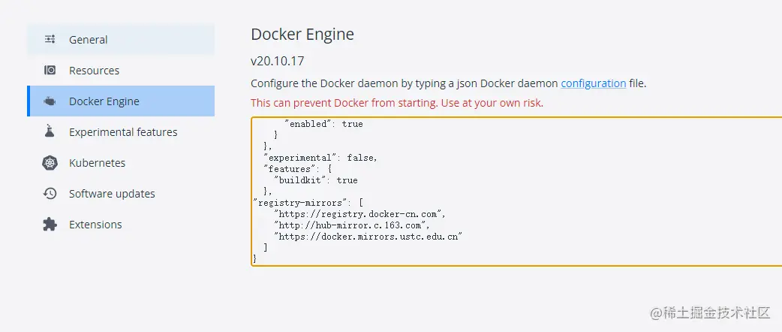Click the Extensions puzzle piece icon
782x332 pixels.
coord(50,224)
